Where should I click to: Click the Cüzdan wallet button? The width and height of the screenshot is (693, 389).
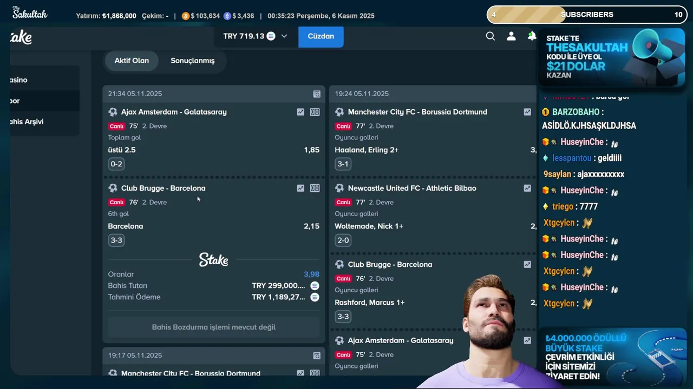(x=321, y=36)
